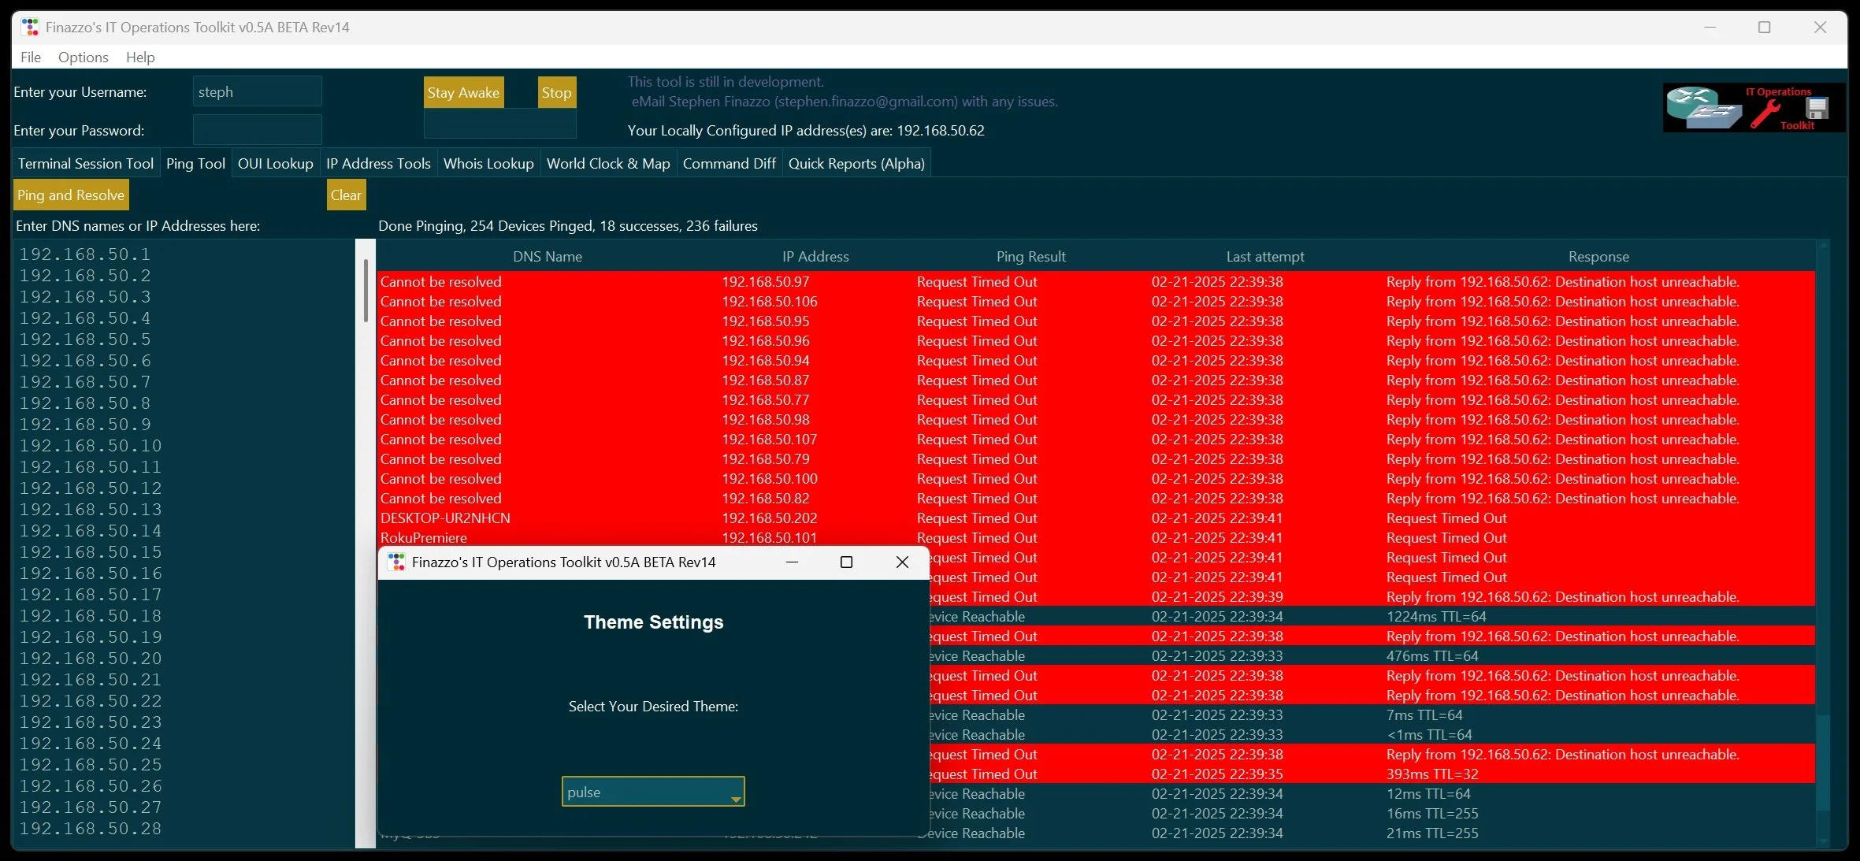Click the IT Operations Toolkit logo image
Screen dimensions: 1860x861
click(x=1752, y=107)
